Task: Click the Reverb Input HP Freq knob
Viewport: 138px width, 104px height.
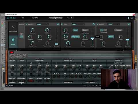Action: coord(47,43)
